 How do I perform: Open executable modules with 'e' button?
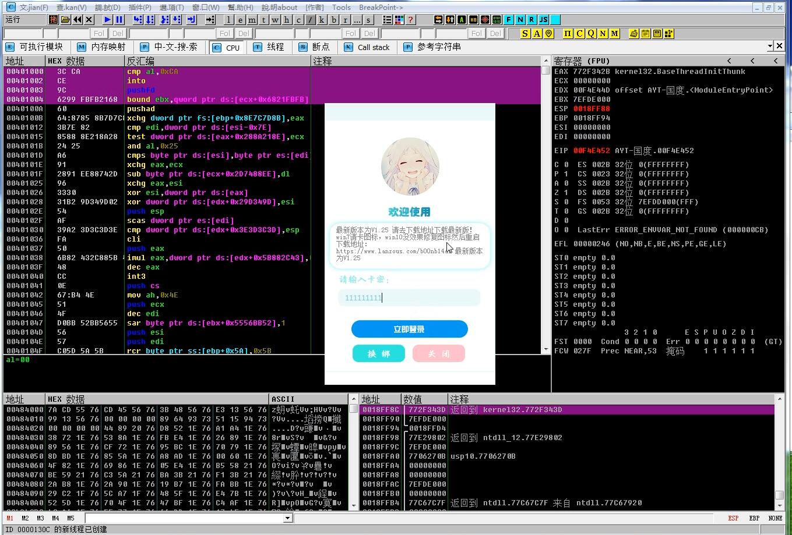point(240,19)
